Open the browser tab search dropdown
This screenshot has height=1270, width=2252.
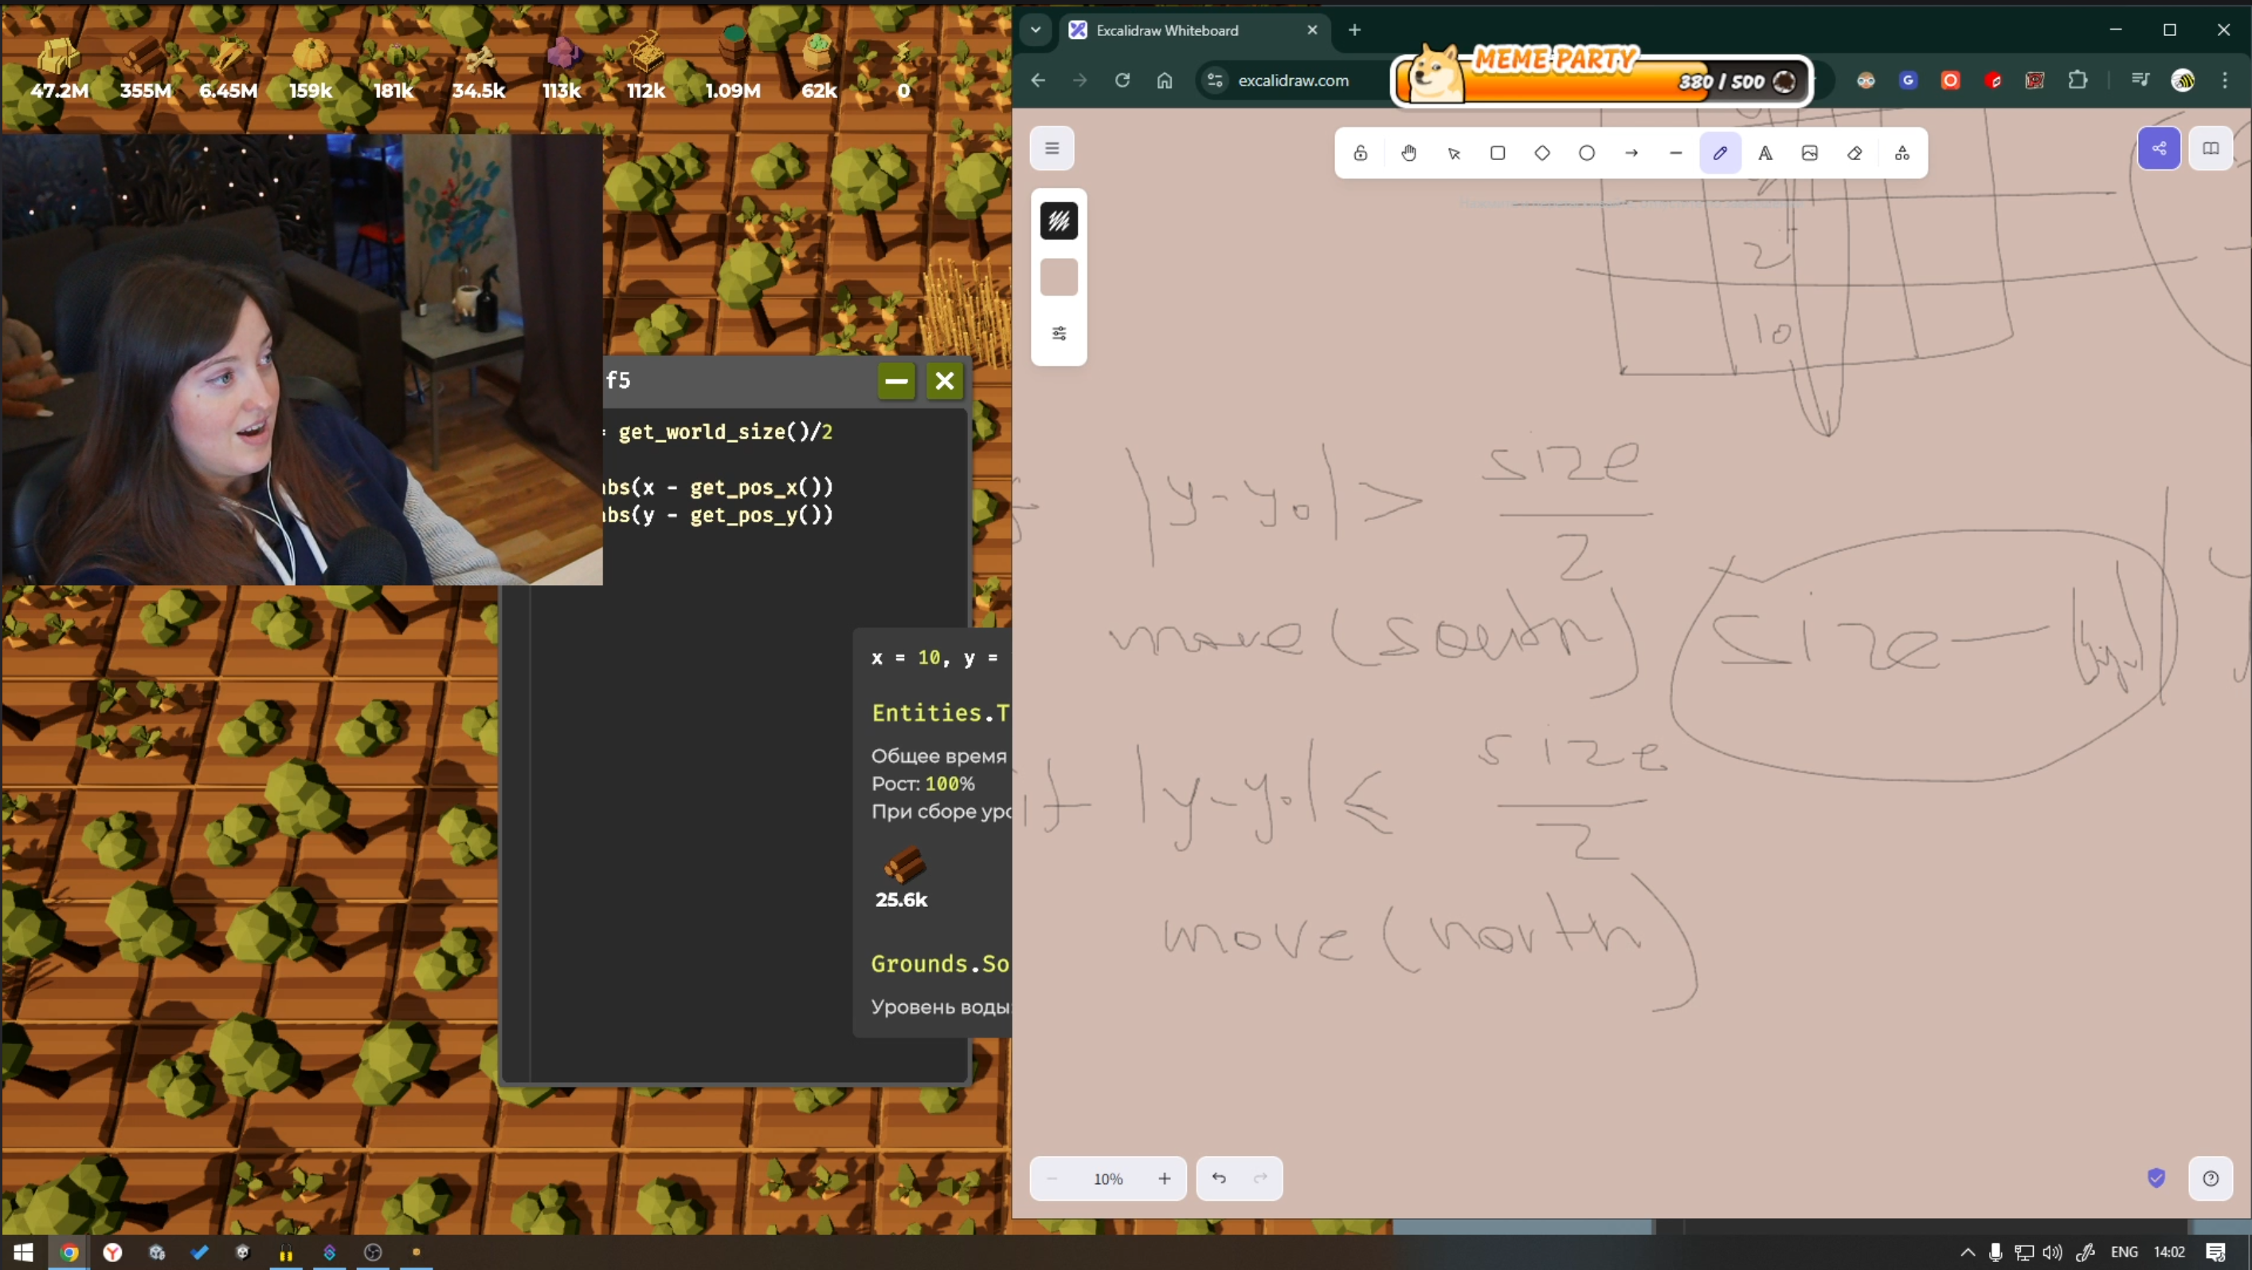pos(1035,29)
